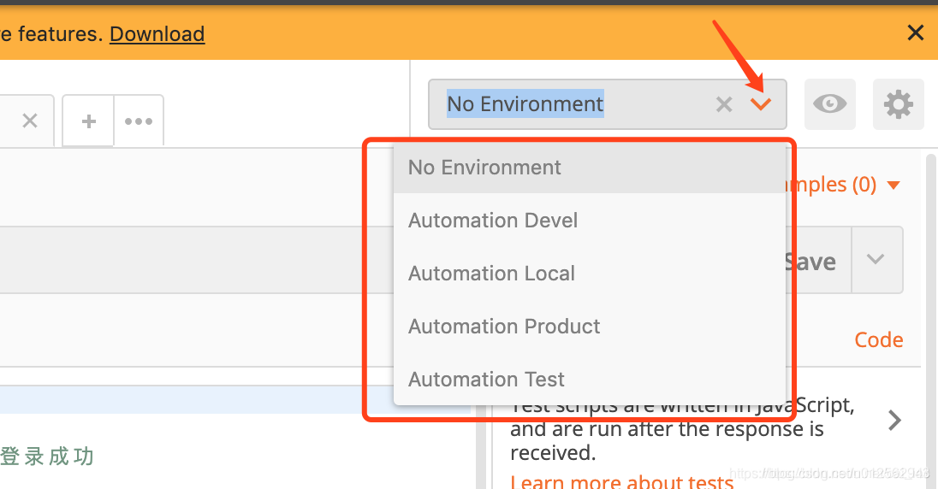Viewport: 938px width, 489px height.
Task: Open the Save options dropdown arrow
Action: click(876, 259)
